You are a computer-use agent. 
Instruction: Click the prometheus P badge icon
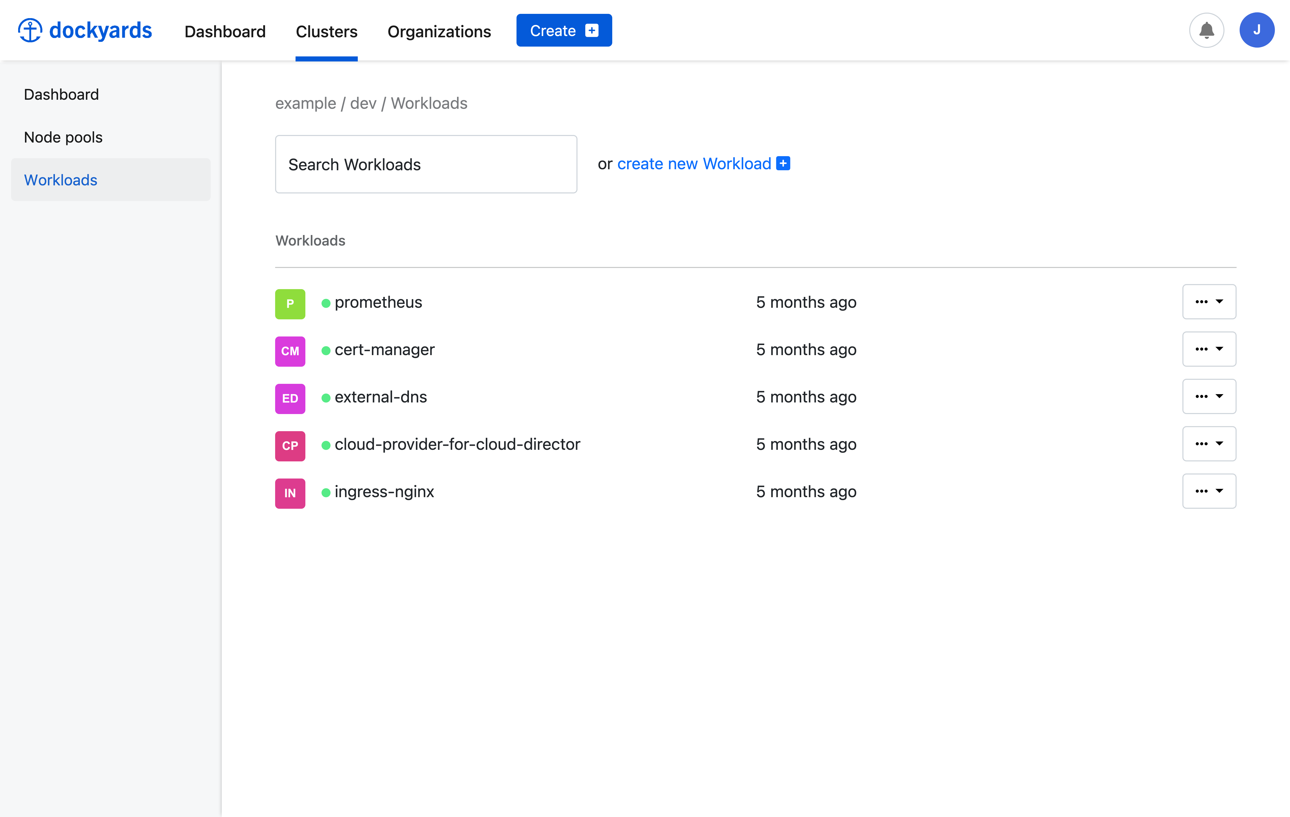tap(290, 304)
